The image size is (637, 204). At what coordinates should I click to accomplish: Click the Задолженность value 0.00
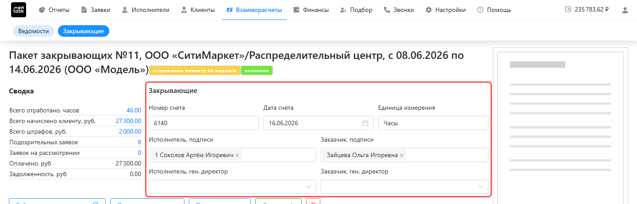point(135,174)
